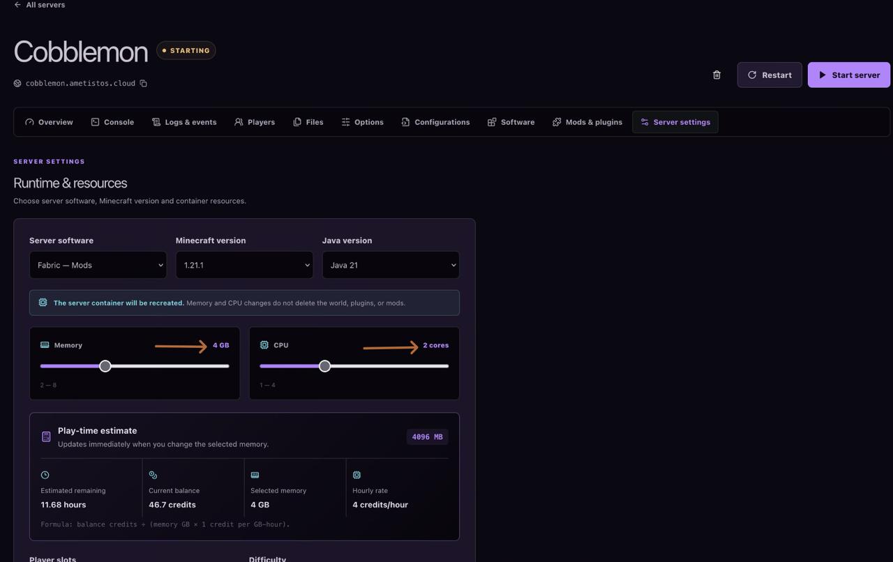Click the STARTING status badge
The width and height of the screenshot is (893, 562).
(x=186, y=51)
